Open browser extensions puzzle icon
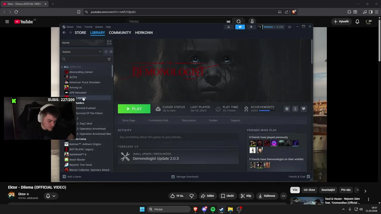This screenshot has height=214, width=381. coord(349,12)
